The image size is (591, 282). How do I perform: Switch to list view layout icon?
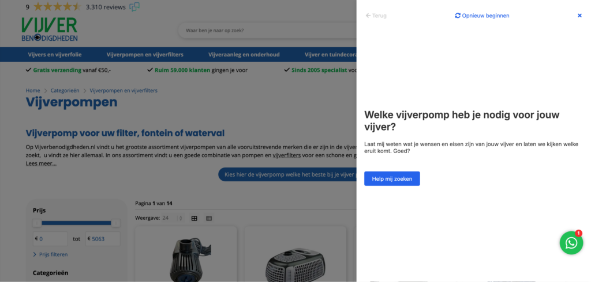point(209,218)
